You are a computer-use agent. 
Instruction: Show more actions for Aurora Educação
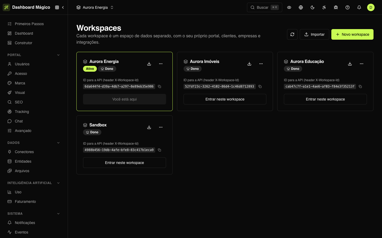[x=362, y=64]
